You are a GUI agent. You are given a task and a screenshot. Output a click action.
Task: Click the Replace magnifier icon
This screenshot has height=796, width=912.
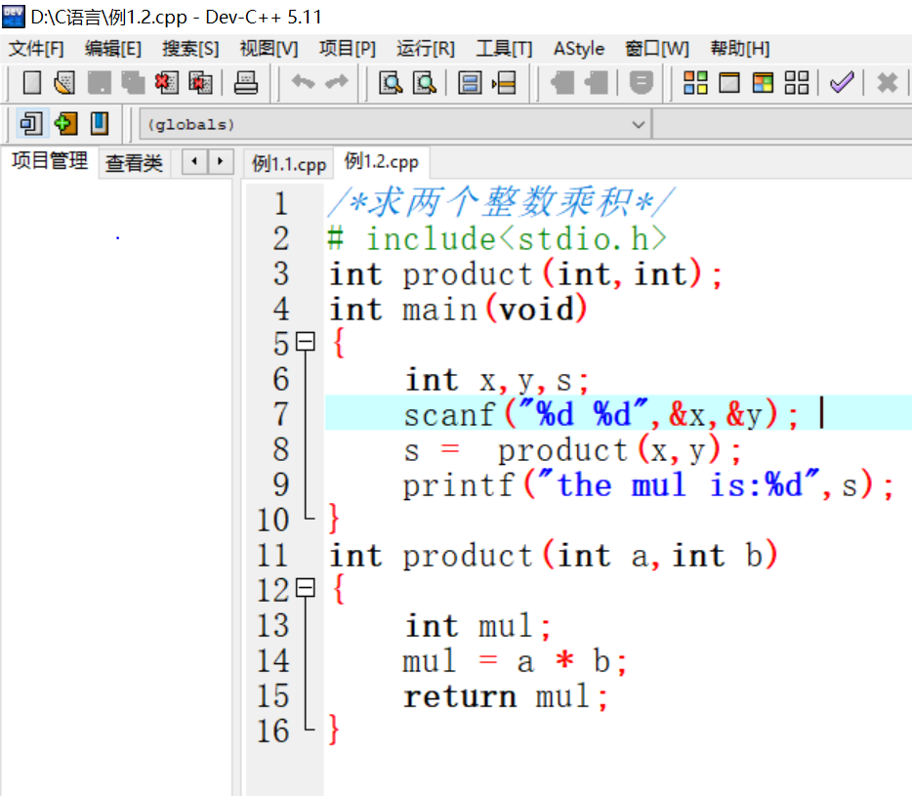[425, 83]
